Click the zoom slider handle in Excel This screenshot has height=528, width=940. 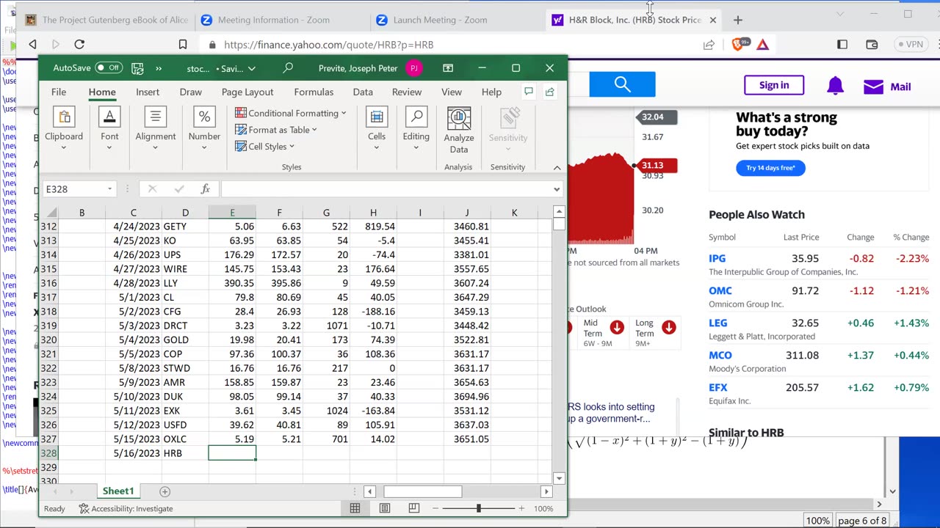click(x=479, y=508)
